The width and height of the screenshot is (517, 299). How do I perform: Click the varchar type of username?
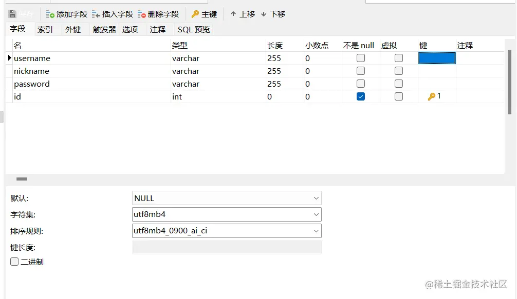pos(218,58)
